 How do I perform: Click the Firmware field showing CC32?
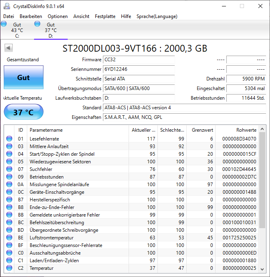139,60
